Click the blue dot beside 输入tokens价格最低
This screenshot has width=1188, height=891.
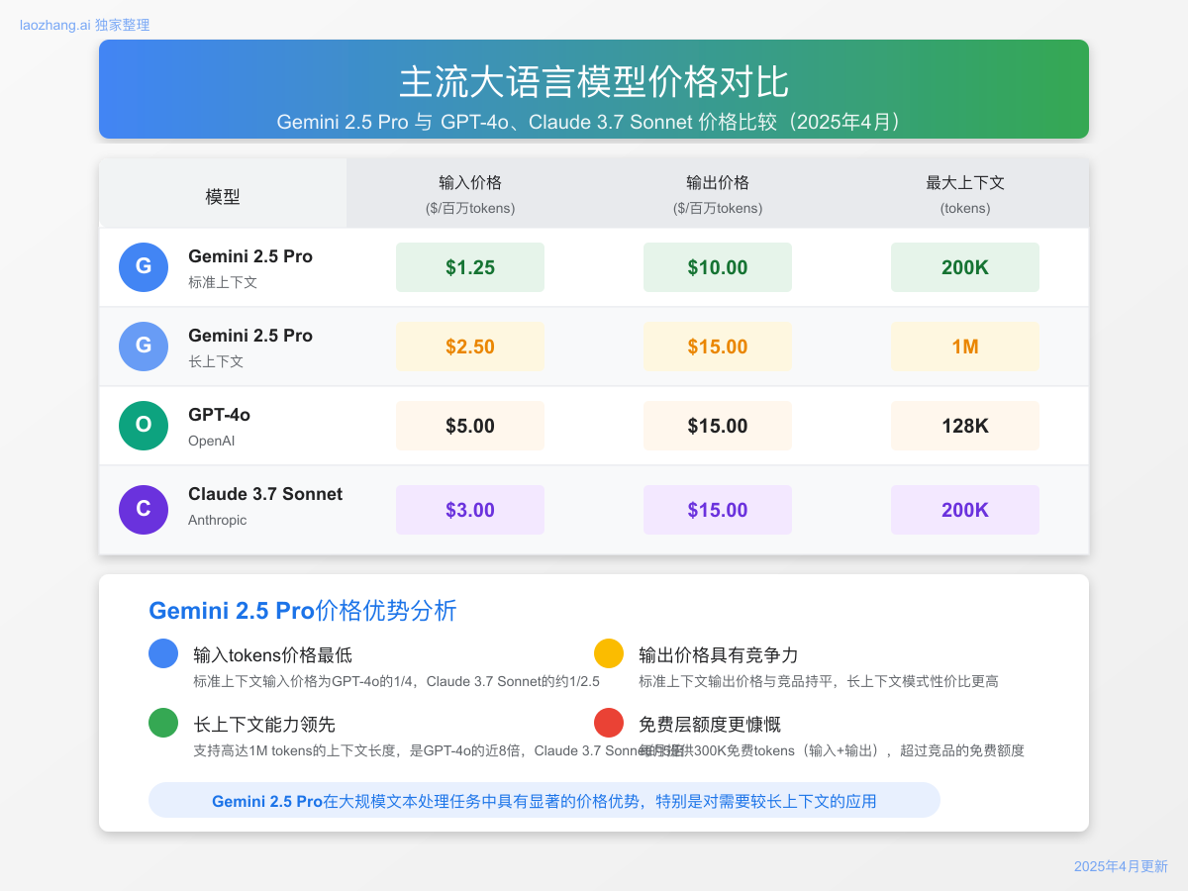tap(163, 653)
